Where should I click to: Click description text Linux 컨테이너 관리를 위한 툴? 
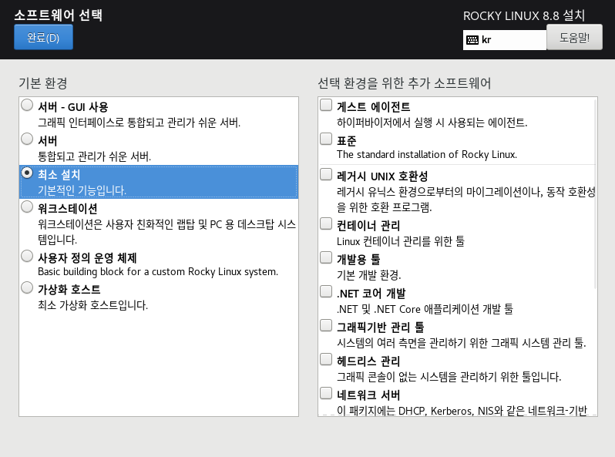click(401, 241)
